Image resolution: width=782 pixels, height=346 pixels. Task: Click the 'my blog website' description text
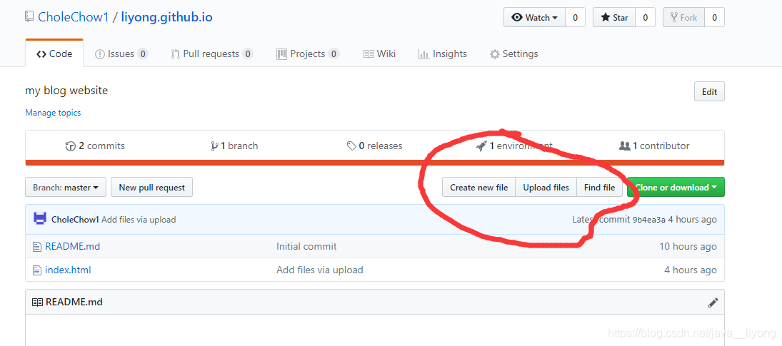[x=66, y=91]
